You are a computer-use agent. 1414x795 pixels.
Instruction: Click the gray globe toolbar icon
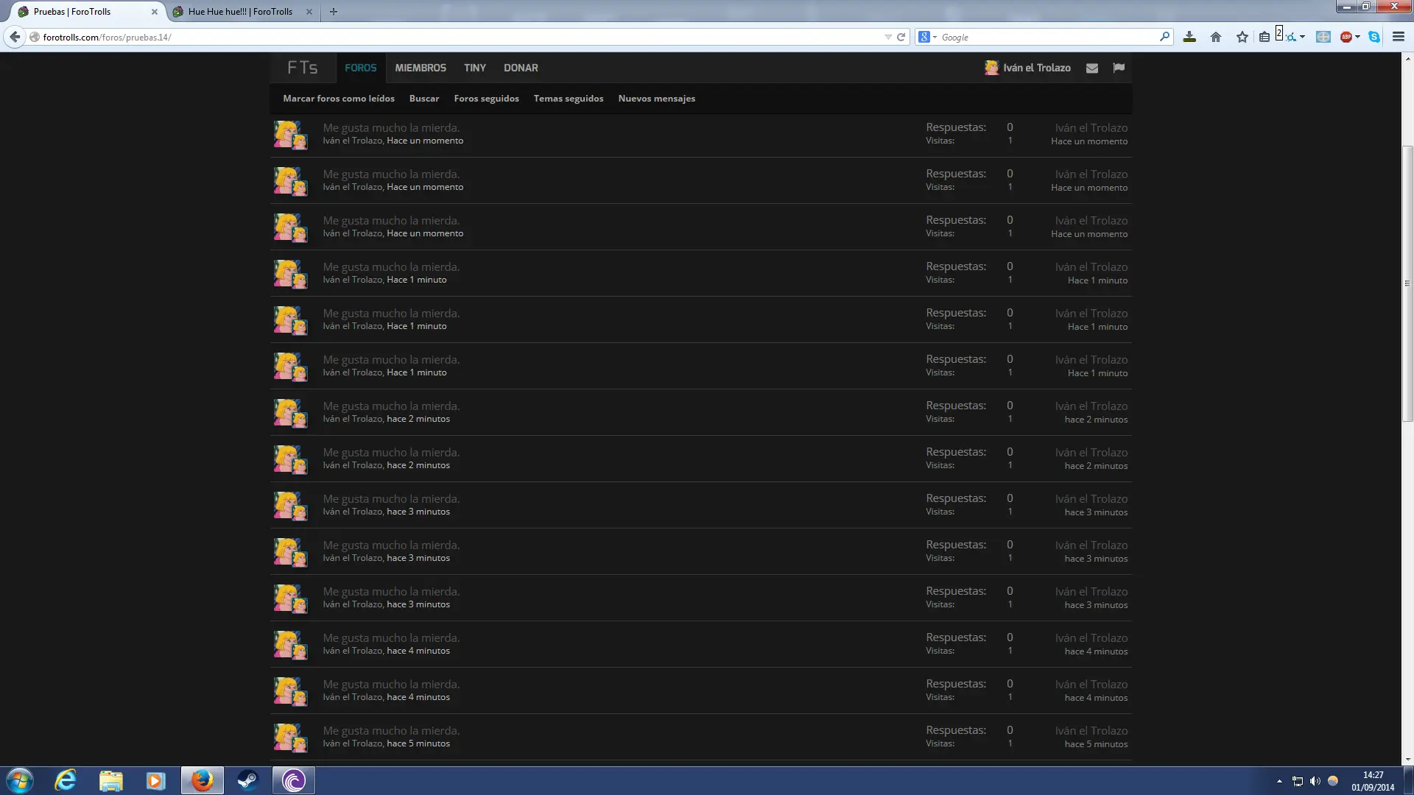pos(1323,37)
